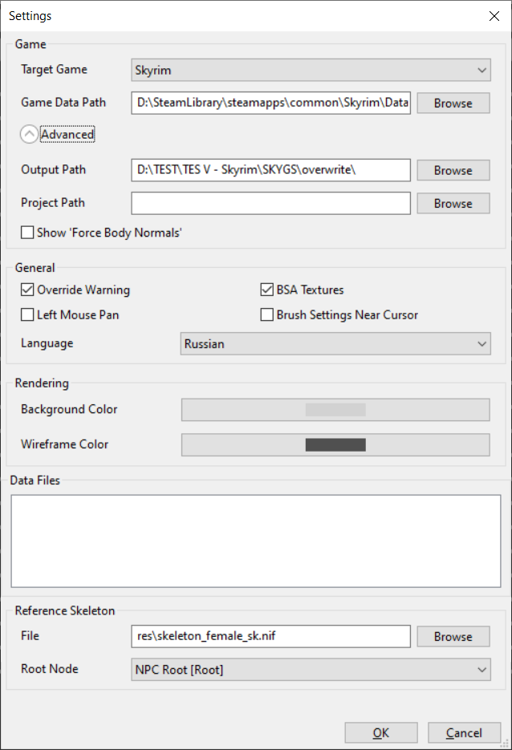Enable Left Mouse Pan option

coord(27,315)
